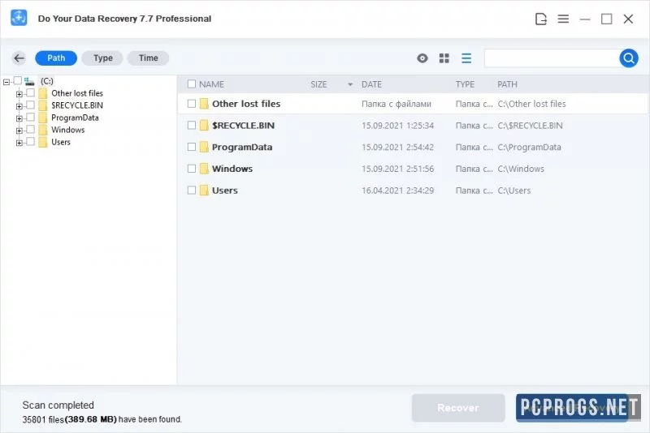The width and height of the screenshot is (650, 433).
Task: Select the Path filter tab
Action: tap(56, 58)
